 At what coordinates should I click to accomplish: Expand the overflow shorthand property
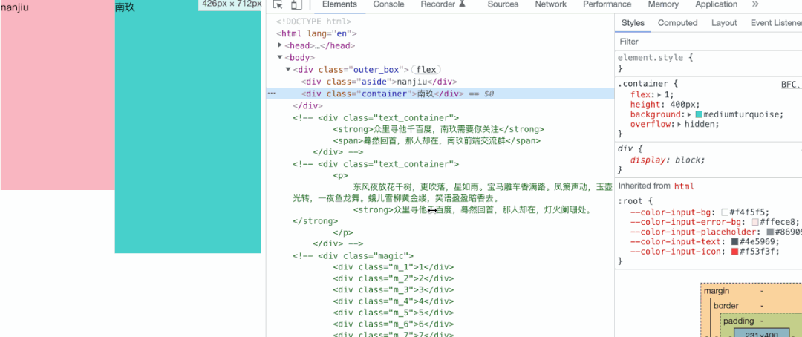(679, 124)
